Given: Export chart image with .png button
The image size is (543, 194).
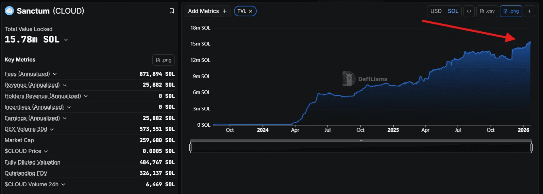Looking at the screenshot, I should coord(511,11).
